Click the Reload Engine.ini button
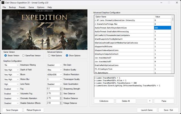Screen dimensions: 181x114 (x=34, y=110)
